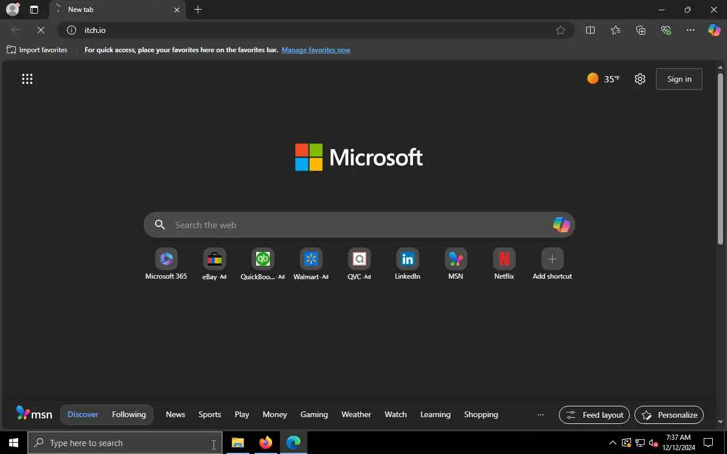This screenshot has height=454, width=727.
Task: Open the muted volume tray icon
Action: click(653, 443)
